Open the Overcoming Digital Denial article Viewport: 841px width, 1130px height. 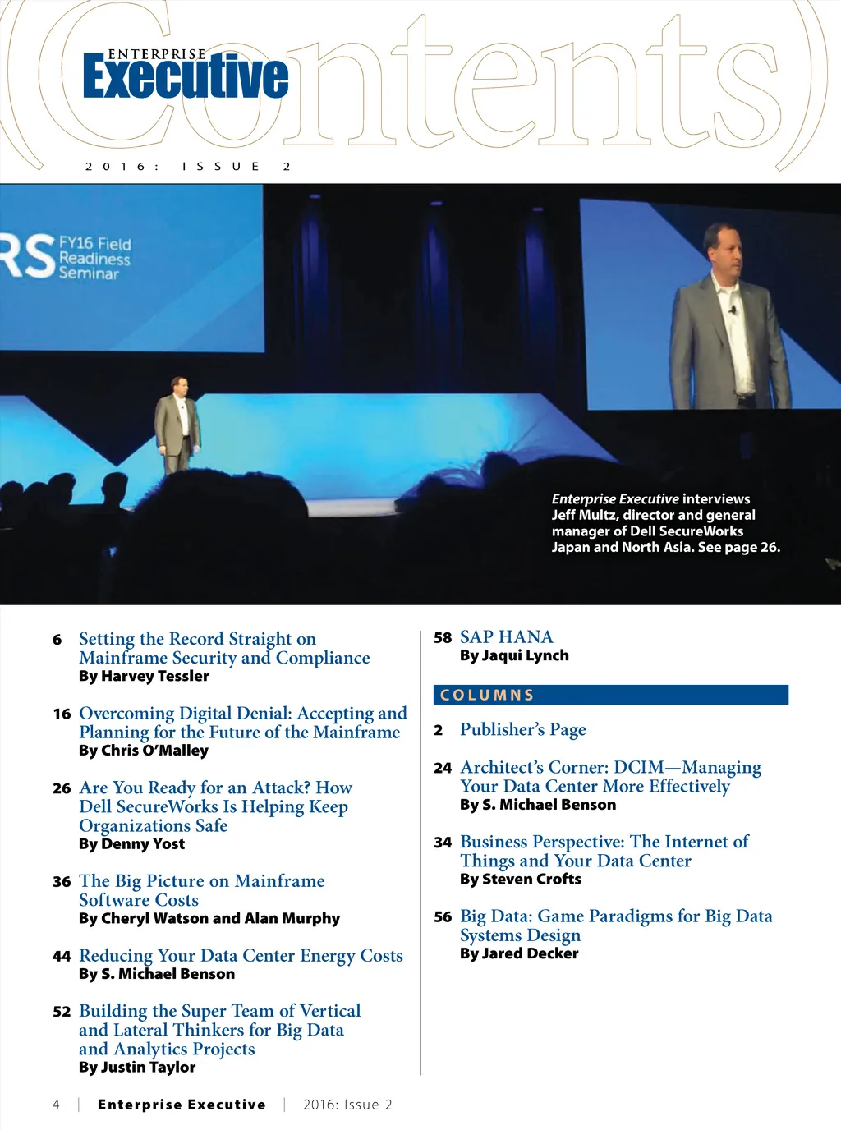tap(241, 723)
